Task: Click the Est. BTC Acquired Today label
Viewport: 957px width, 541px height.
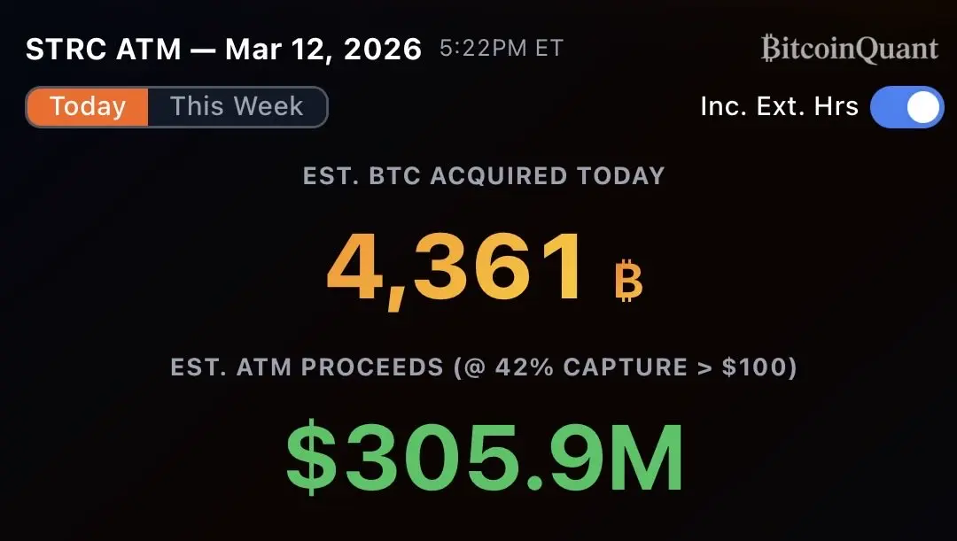Action: pos(484,175)
